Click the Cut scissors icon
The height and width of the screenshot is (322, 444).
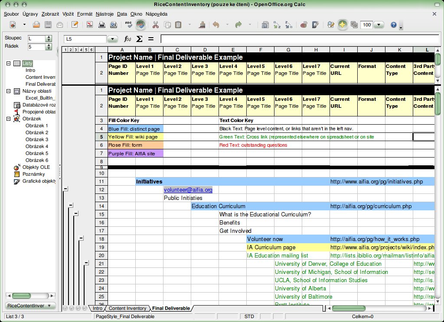156,25
